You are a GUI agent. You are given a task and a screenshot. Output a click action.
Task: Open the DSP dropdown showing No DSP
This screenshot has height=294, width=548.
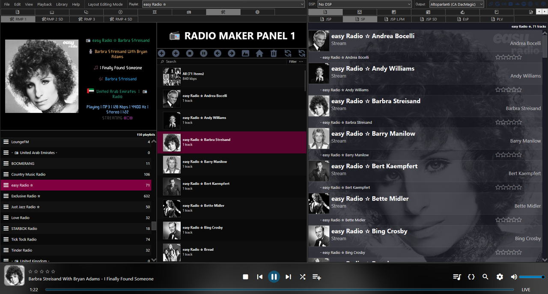click(x=364, y=4)
